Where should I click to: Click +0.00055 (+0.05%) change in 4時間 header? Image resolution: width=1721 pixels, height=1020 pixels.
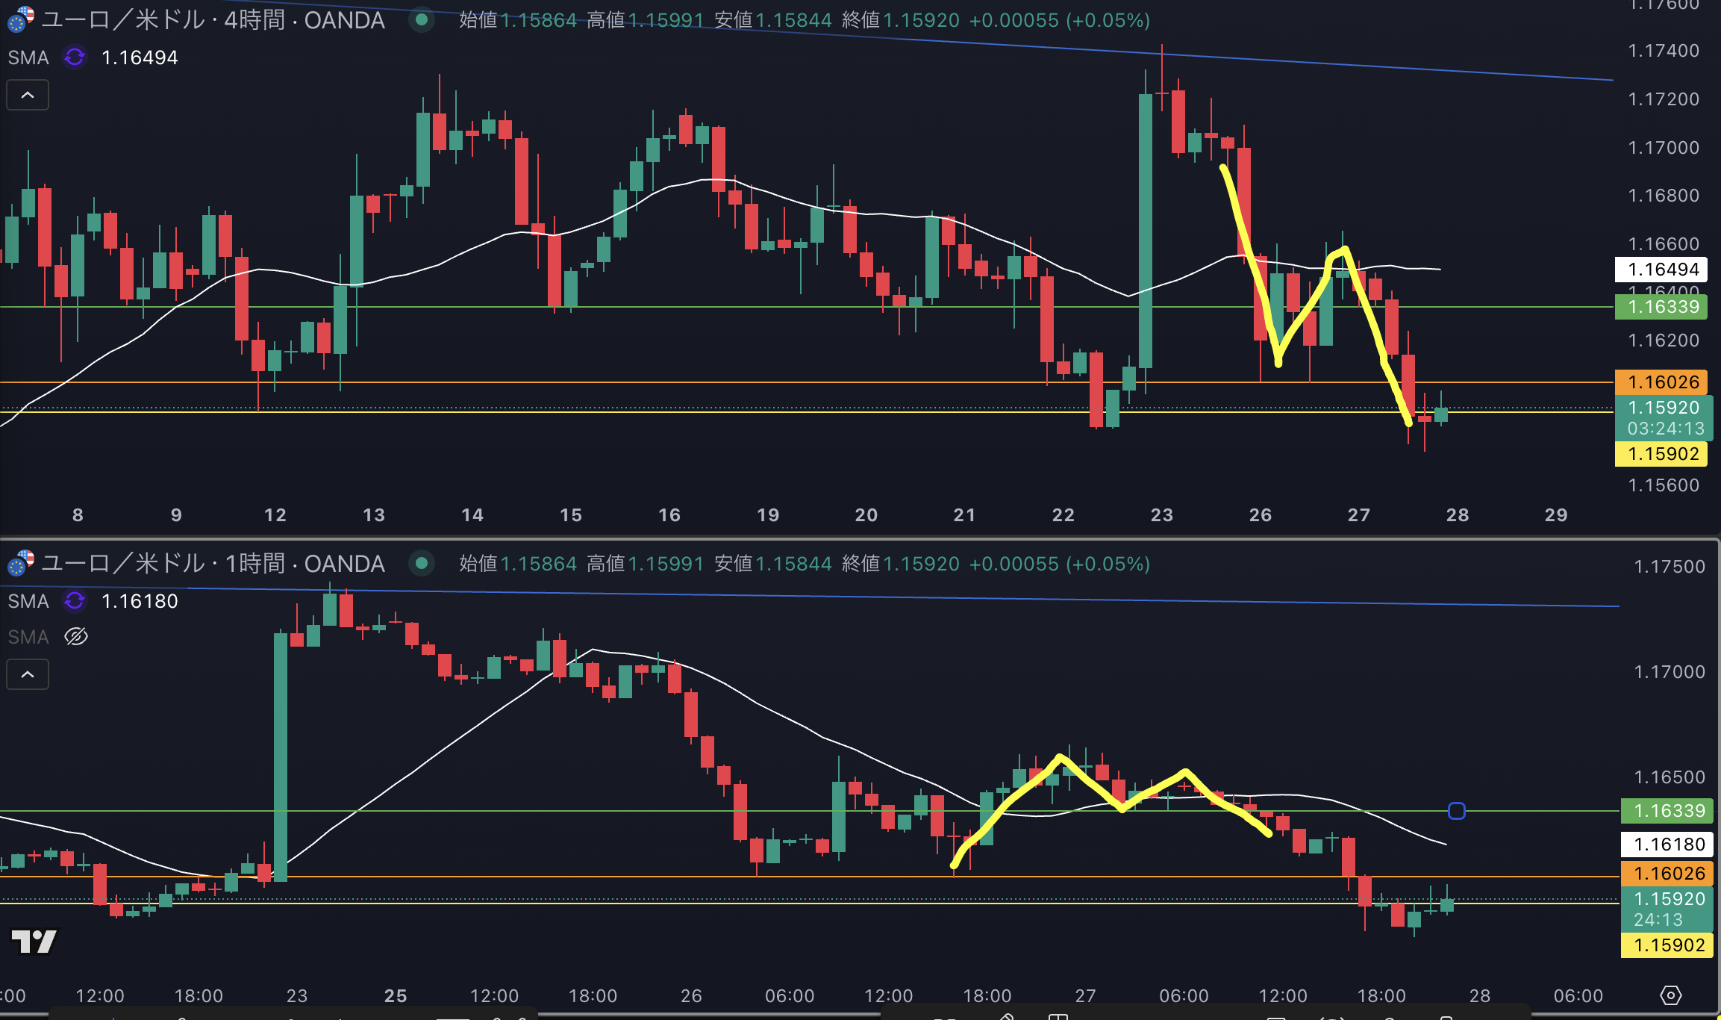[1060, 19]
